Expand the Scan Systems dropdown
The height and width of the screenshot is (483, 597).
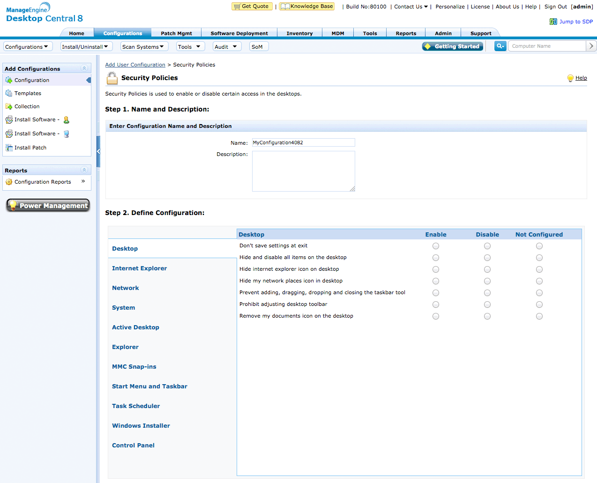(143, 47)
